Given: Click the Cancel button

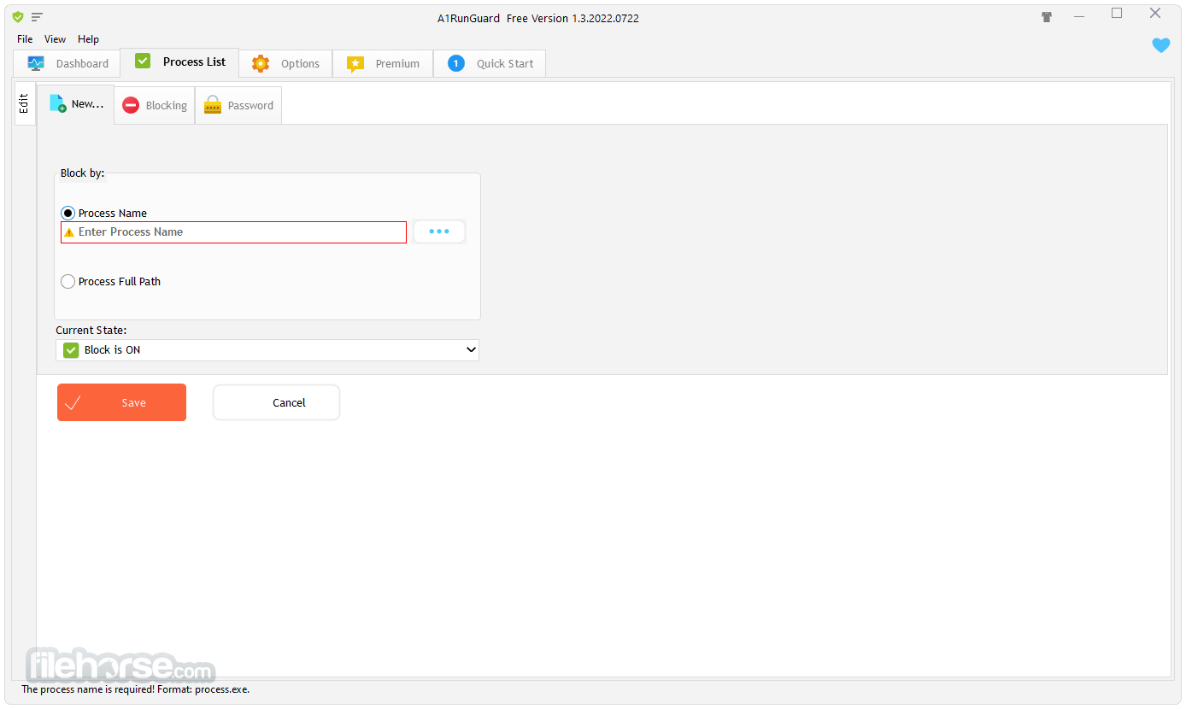Looking at the screenshot, I should click(276, 402).
